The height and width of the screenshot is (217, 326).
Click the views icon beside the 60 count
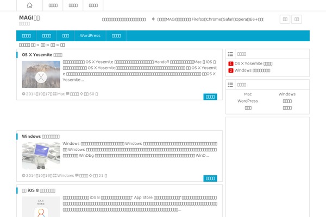pyautogui.click(x=81, y=94)
